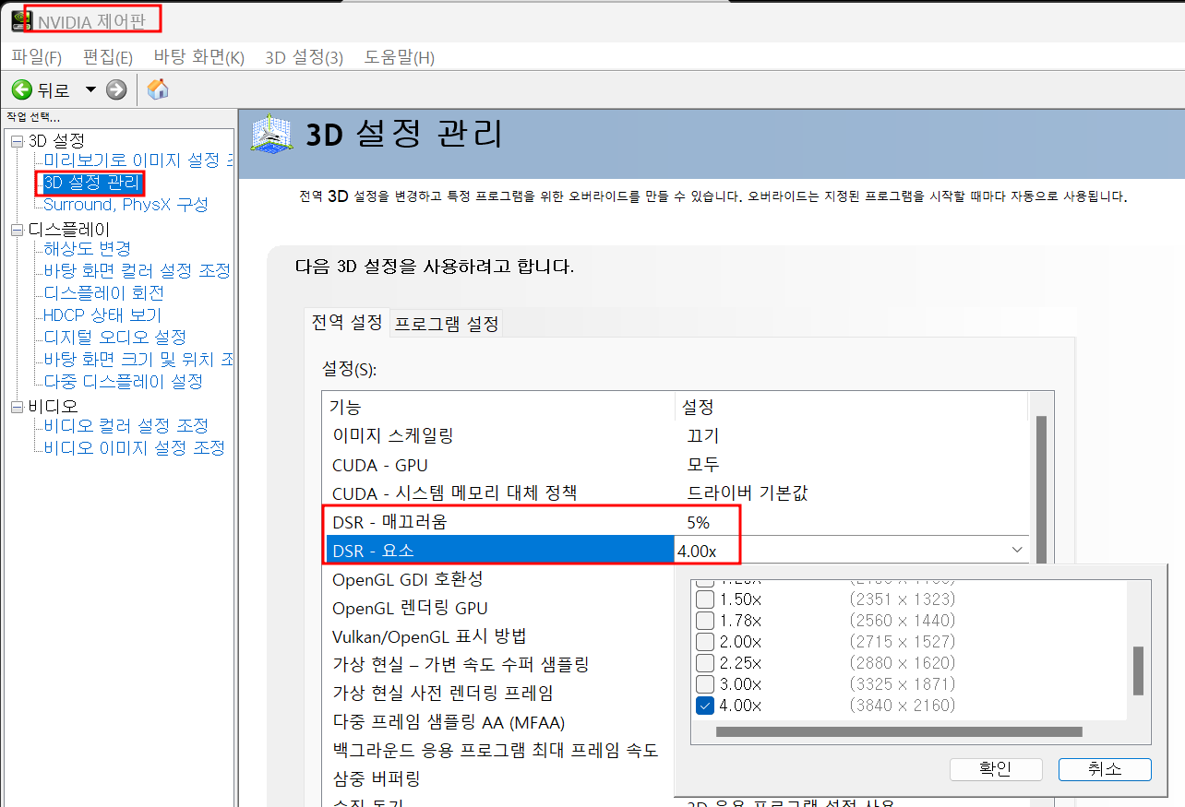
Task: Open 바탕 화면 크기 및 위치 item
Action: (x=137, y=359)
